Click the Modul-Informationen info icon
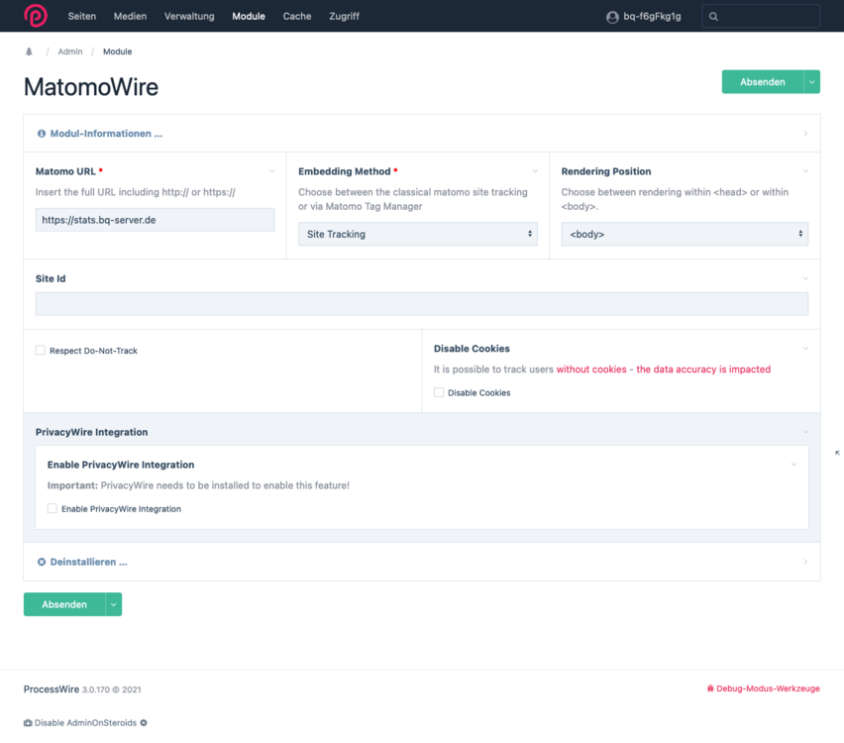The image size is (844, 743). pos(42,134)
